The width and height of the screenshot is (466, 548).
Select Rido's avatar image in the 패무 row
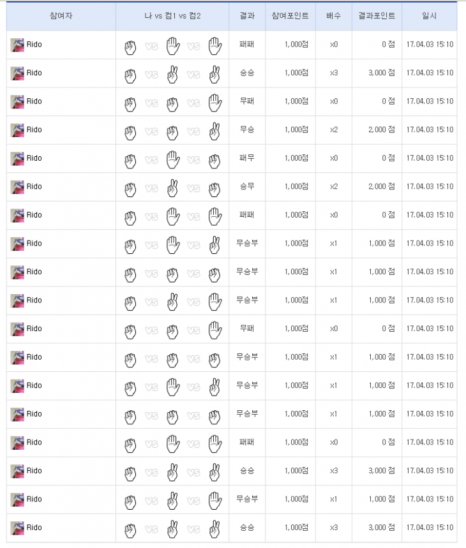tap(17, 158)
